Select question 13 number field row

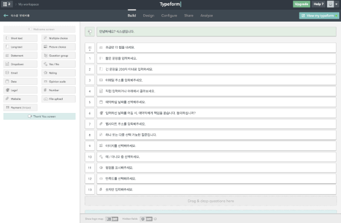click(x=217, y=190)
